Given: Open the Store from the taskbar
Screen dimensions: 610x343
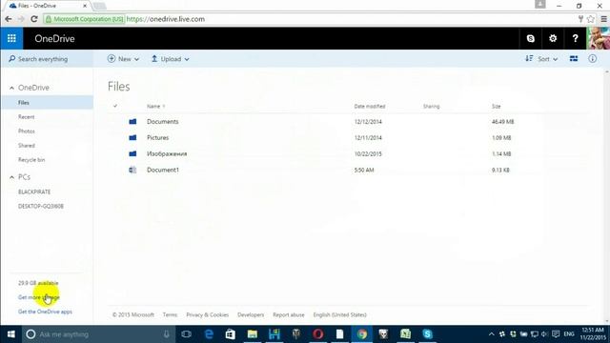Looking at the screenshot, I should click(x=231, y=334).
